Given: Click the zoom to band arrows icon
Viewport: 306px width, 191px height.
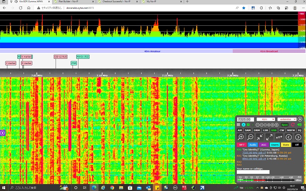Looking at the screenshot, I should click(260, 137).
